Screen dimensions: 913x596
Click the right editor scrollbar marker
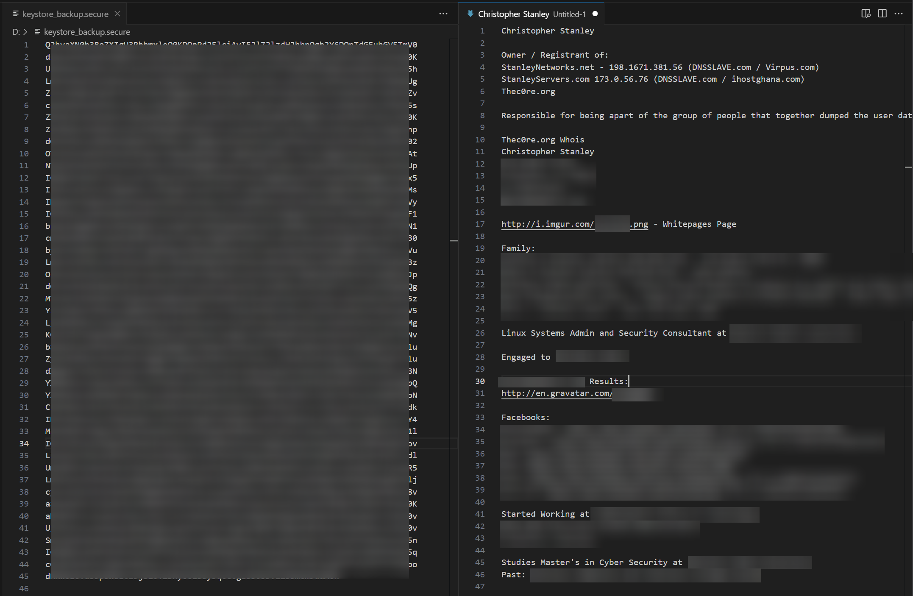point(908,167)
